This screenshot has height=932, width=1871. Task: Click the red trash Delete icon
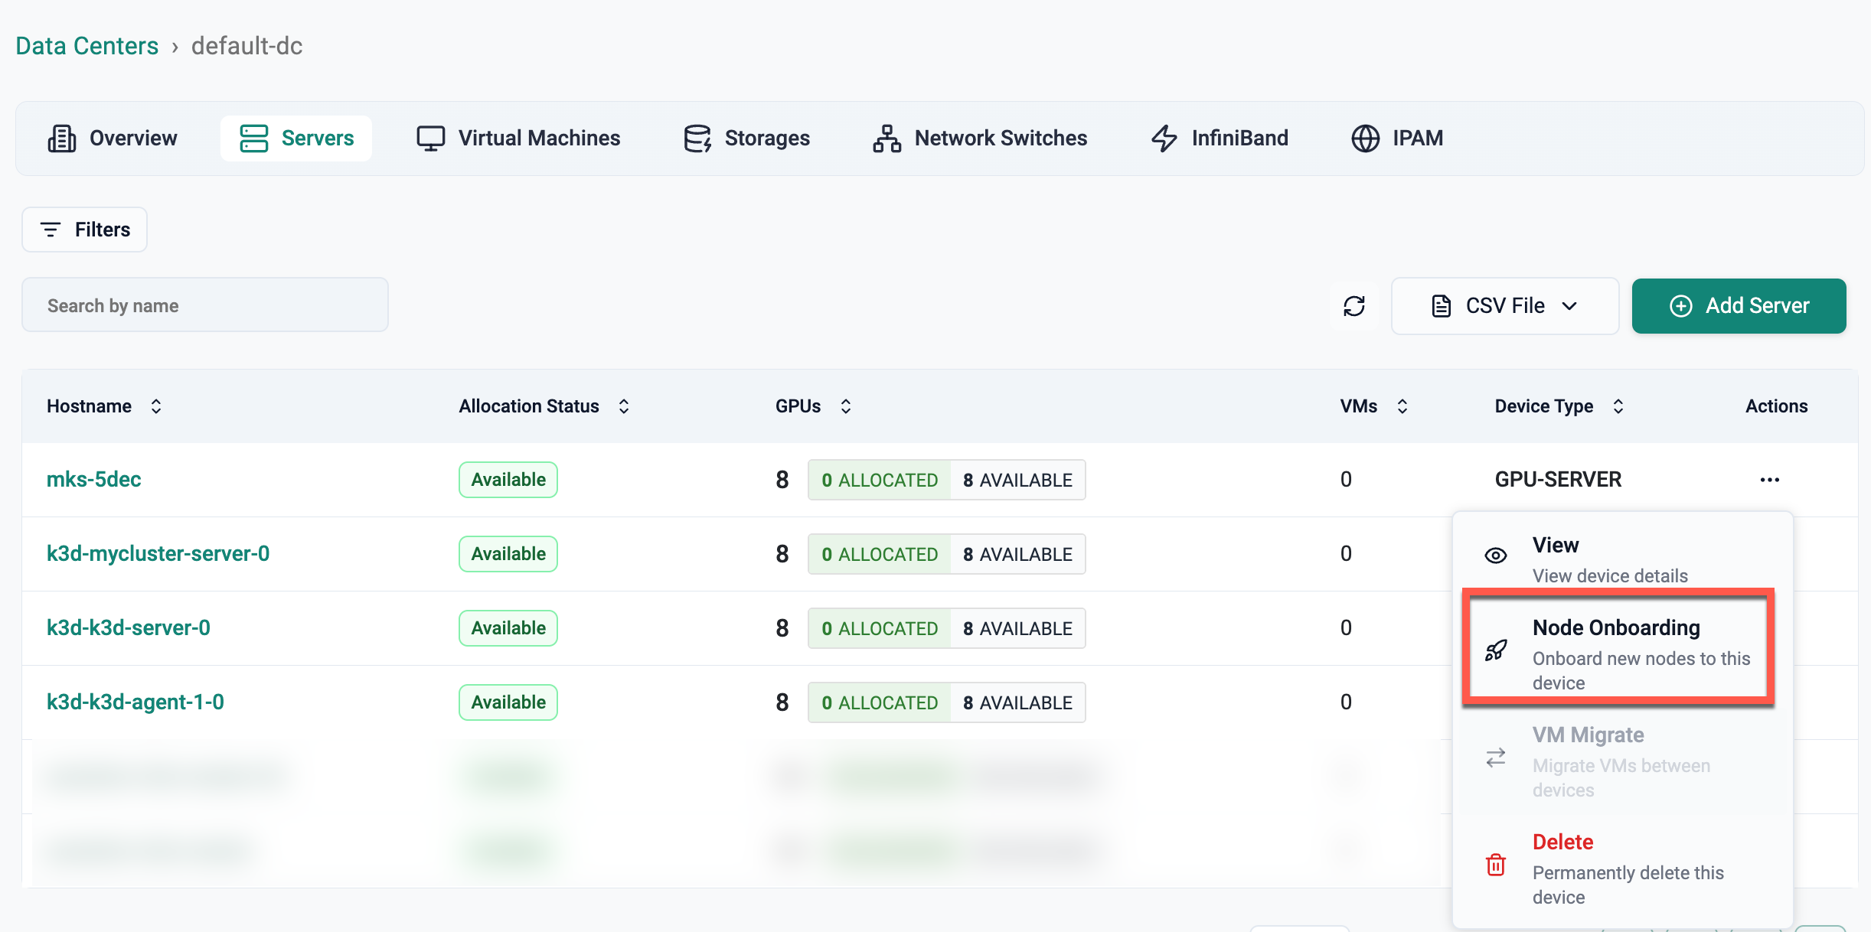tap(1495, 865)
